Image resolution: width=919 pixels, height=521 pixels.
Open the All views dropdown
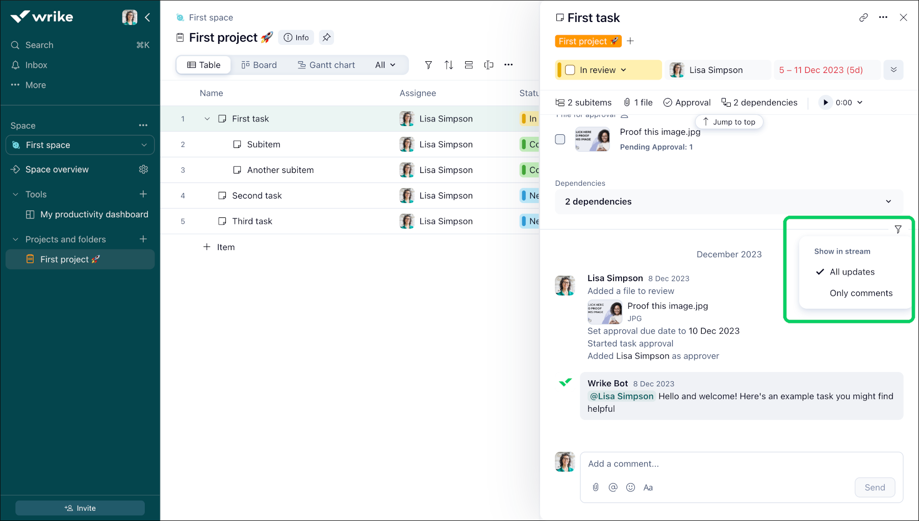tap(386, 65)
